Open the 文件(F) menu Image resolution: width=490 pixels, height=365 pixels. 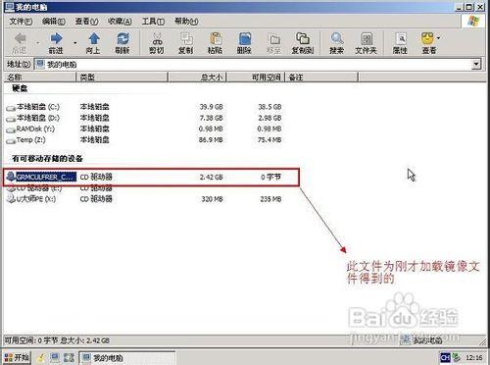(x=21, y=22)
